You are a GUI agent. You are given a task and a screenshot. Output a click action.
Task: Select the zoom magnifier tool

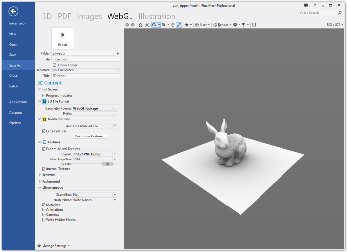[x=164, y=25]
